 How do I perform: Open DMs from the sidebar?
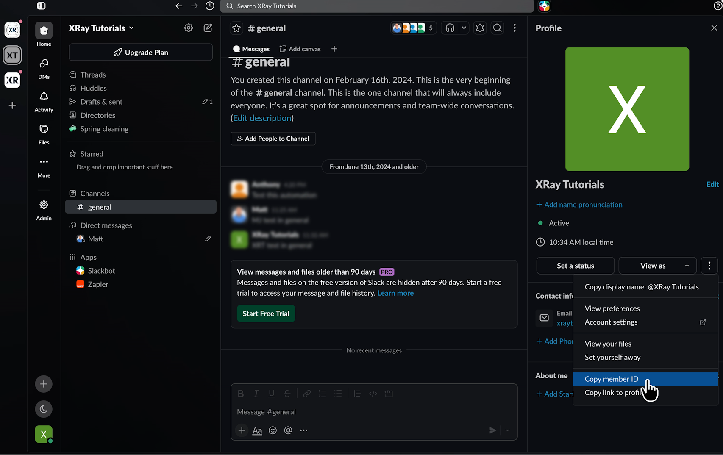coord(44,68)
